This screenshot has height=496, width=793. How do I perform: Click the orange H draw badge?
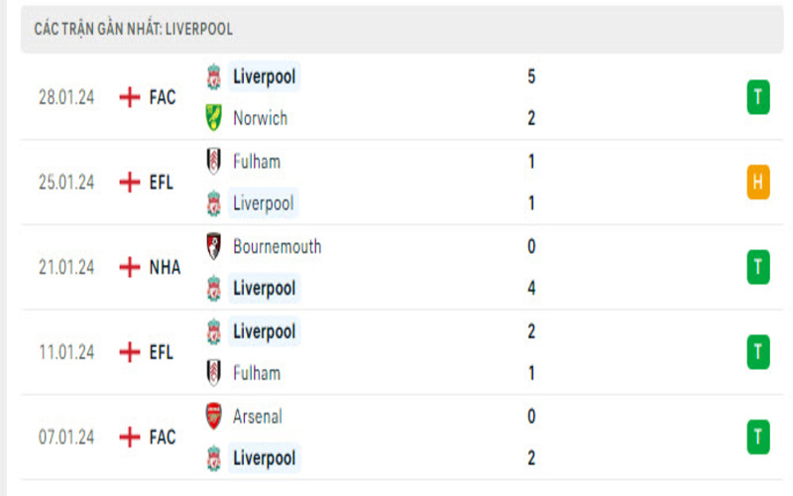[758, 182]
